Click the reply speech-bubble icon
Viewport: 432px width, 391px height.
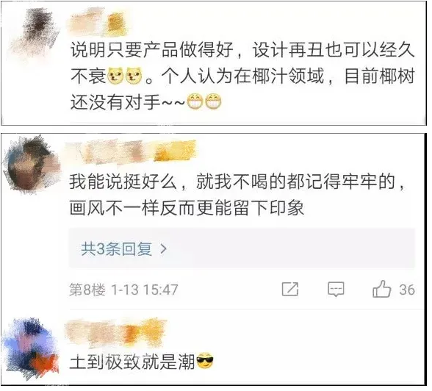pos(336,290)
